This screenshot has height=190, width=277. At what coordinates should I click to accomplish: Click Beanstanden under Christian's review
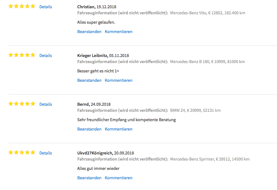coord(89,32)
